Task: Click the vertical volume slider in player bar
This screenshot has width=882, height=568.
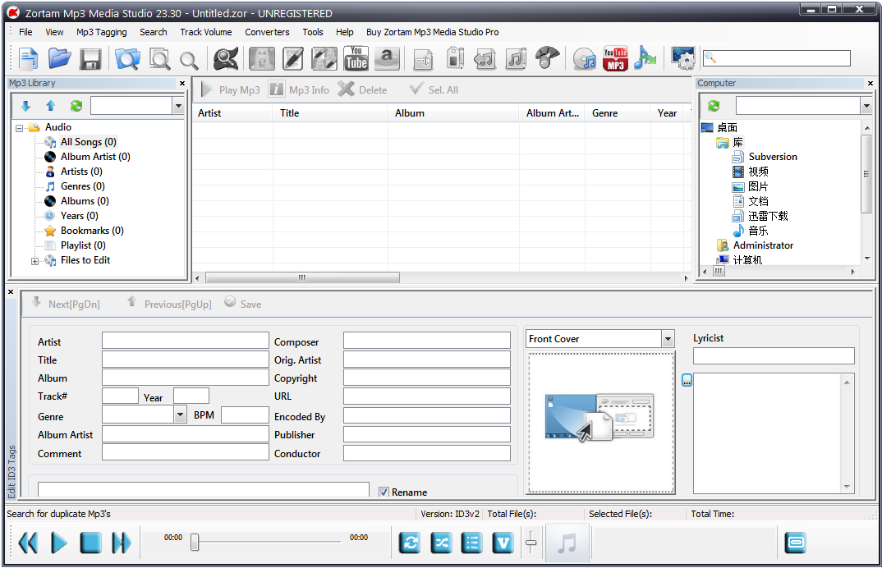Action: (x=531, y=542)
